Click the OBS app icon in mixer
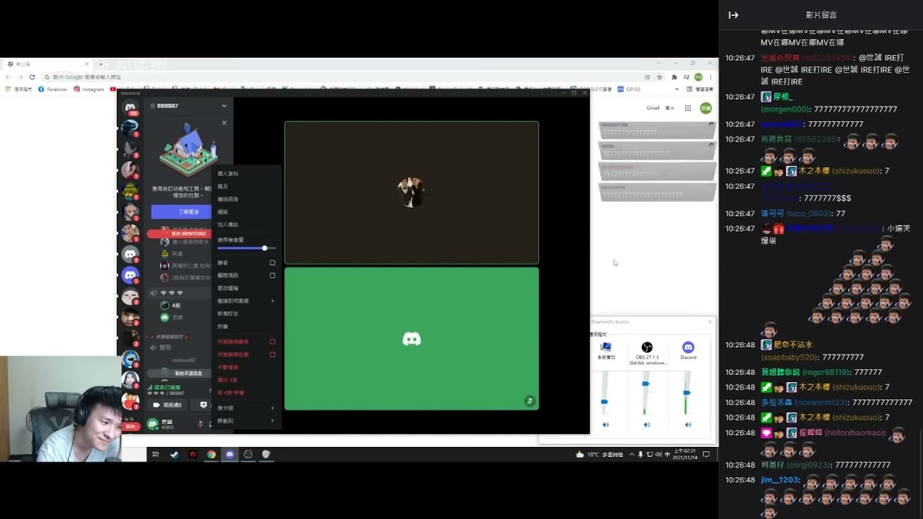The height and width of the screenshot is (519, 923). [647, 347]
